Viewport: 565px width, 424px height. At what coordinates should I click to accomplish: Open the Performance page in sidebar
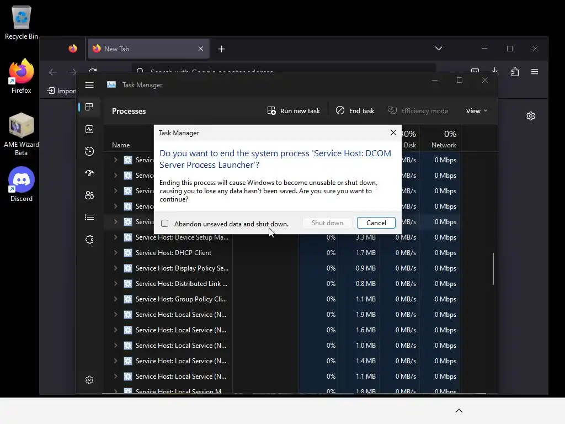click(x=89, y=129)
